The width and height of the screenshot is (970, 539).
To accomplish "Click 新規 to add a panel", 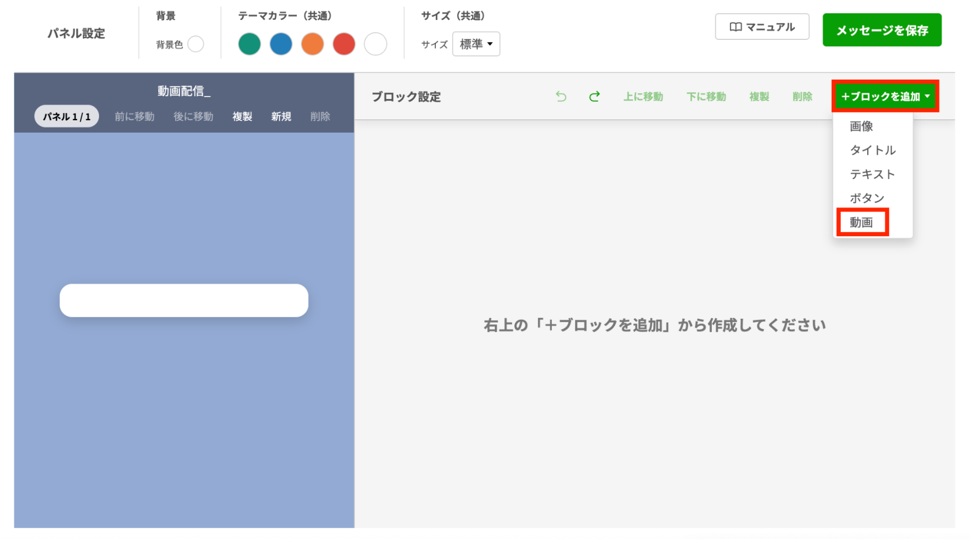I will (x=281, y=116).
